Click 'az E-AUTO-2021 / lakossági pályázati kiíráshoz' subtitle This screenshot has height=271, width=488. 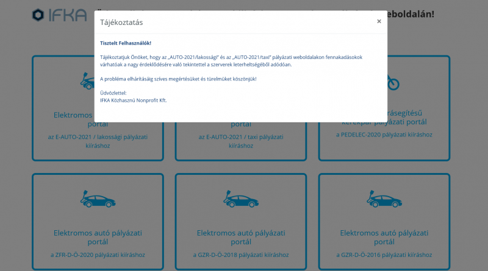pyautogui.click(x=98, y=141)
